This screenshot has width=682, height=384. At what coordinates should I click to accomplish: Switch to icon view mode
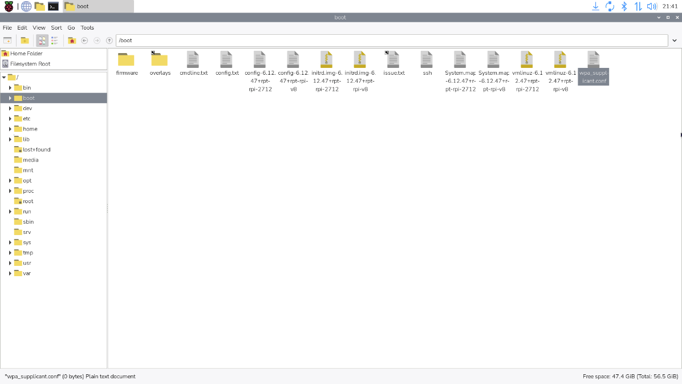click(x=42, y=41)
